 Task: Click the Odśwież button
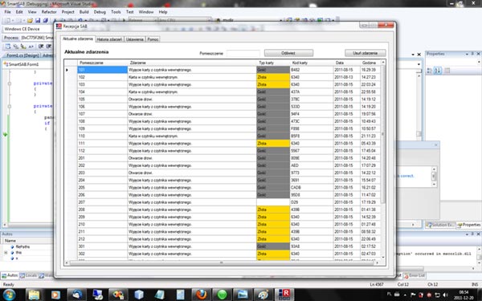point(288,53)
